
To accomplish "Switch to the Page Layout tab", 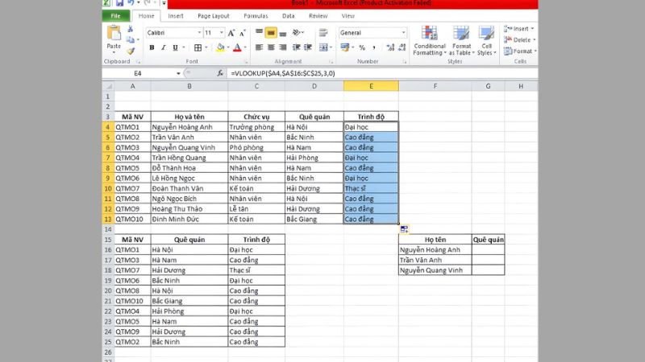I will point(213,16).
